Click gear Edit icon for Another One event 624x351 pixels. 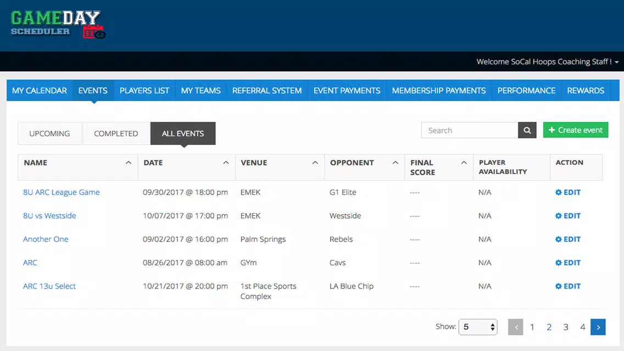[558, 239]
